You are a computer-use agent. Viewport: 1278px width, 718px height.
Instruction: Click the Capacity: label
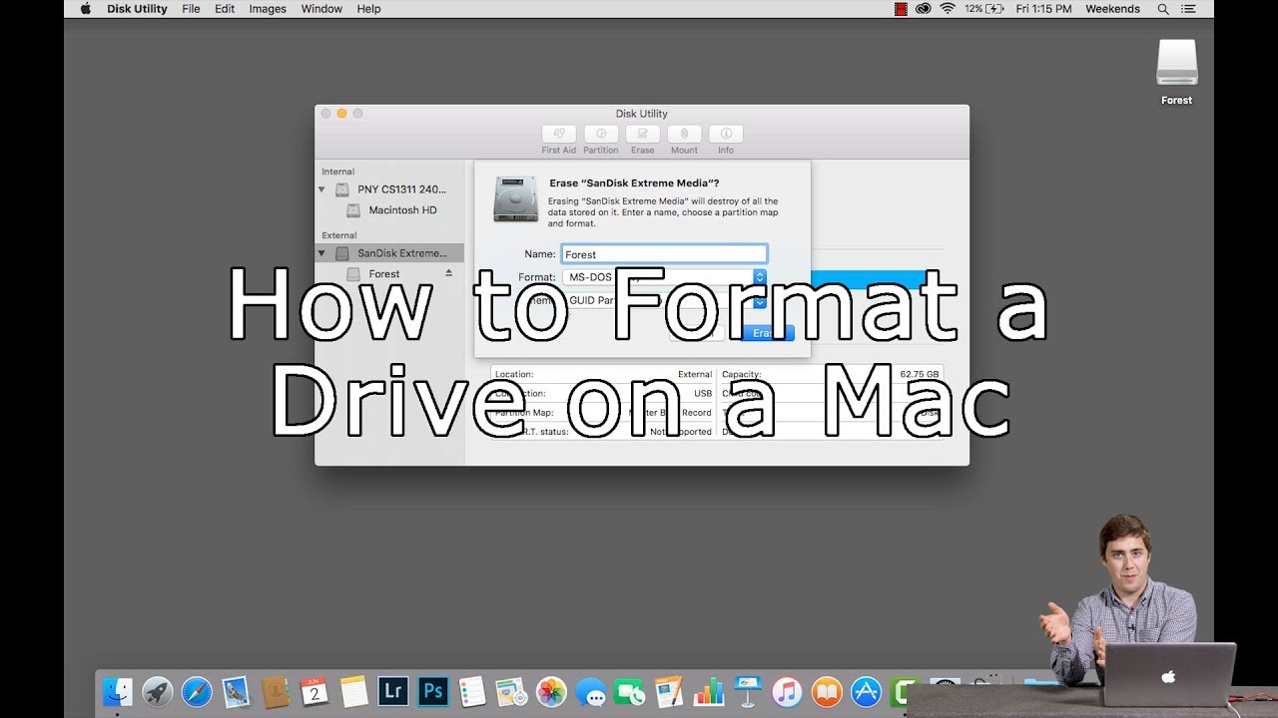pos(741,375)
